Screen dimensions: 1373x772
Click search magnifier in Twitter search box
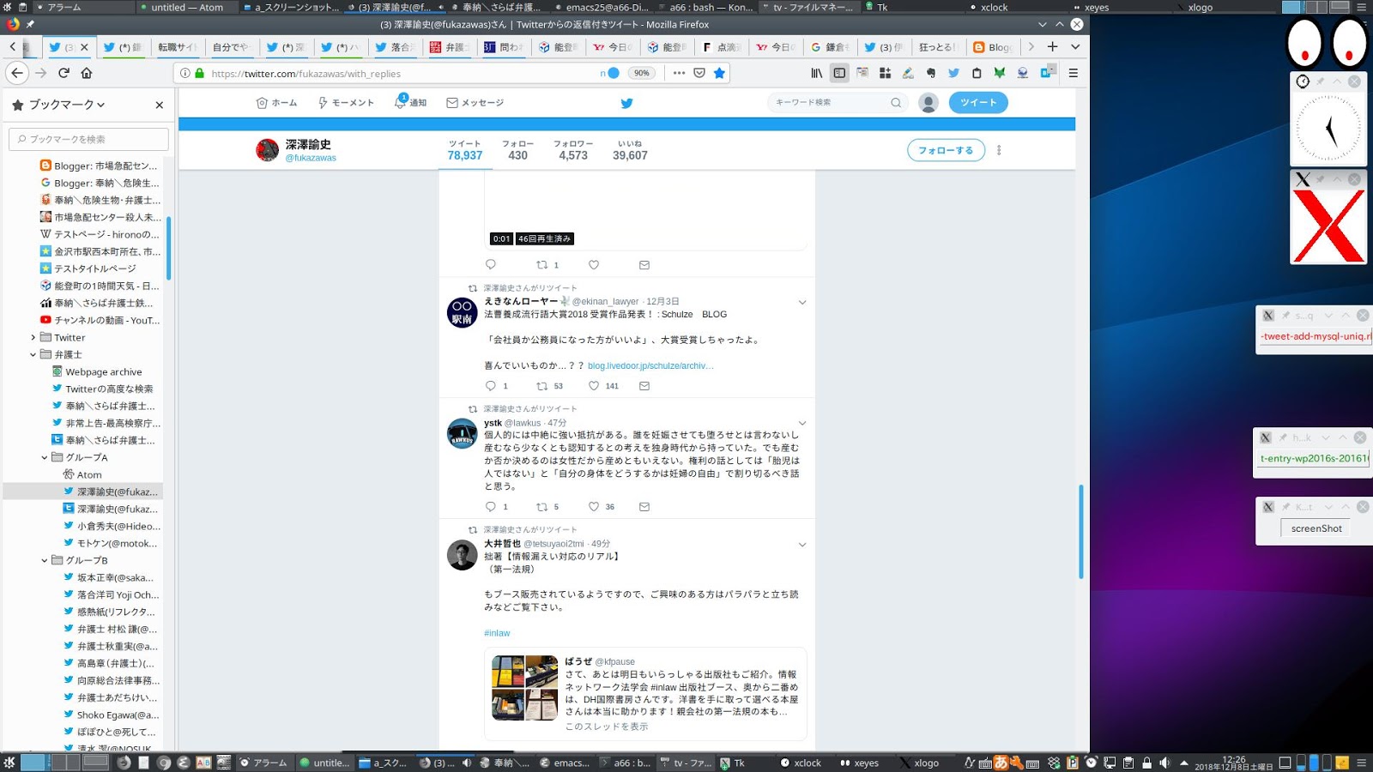tap(896, 102)
